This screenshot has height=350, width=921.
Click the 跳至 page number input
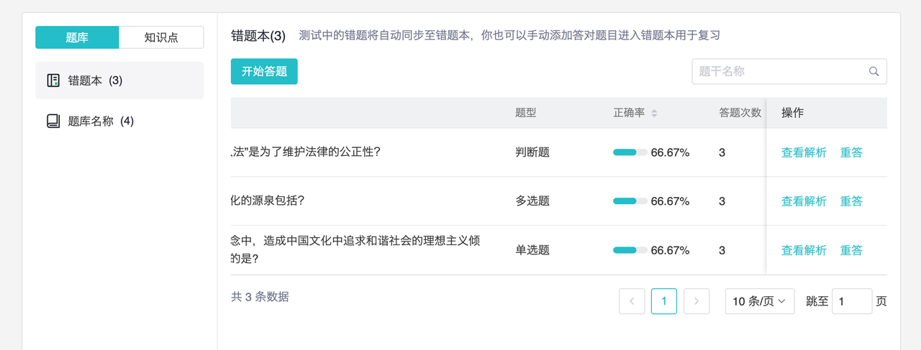[851, 302]
